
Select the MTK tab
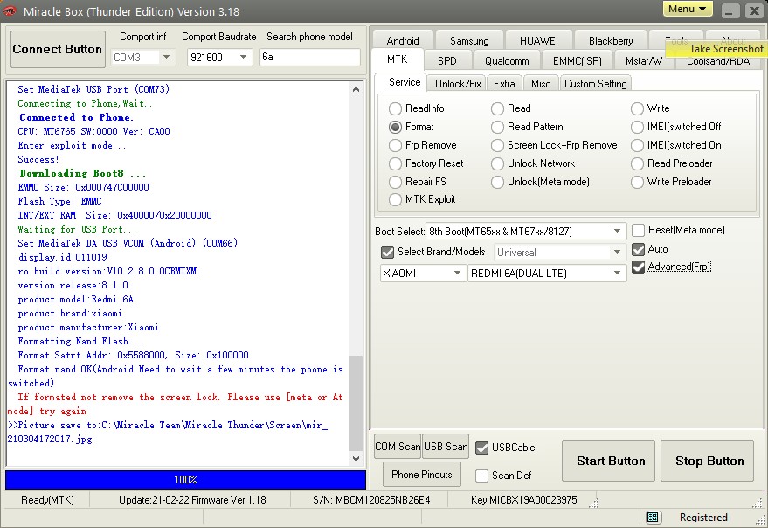(398, 59)
